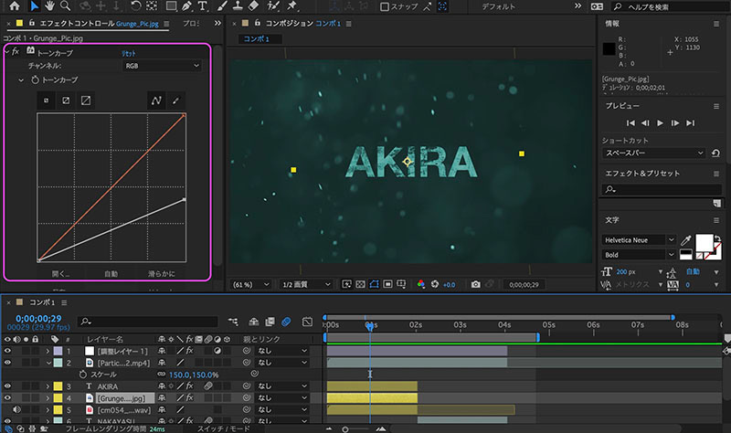
Task: Toggle the Snap checkbox
Action: (x=384, y=6)
